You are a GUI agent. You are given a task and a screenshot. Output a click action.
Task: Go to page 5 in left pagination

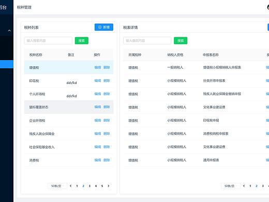pyautogui.click(x=102, y=186)
